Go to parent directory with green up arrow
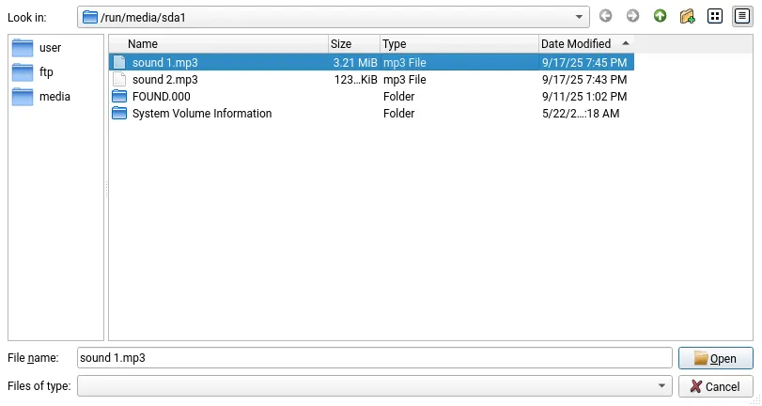 pyautogui.click(x=660, y=16)
